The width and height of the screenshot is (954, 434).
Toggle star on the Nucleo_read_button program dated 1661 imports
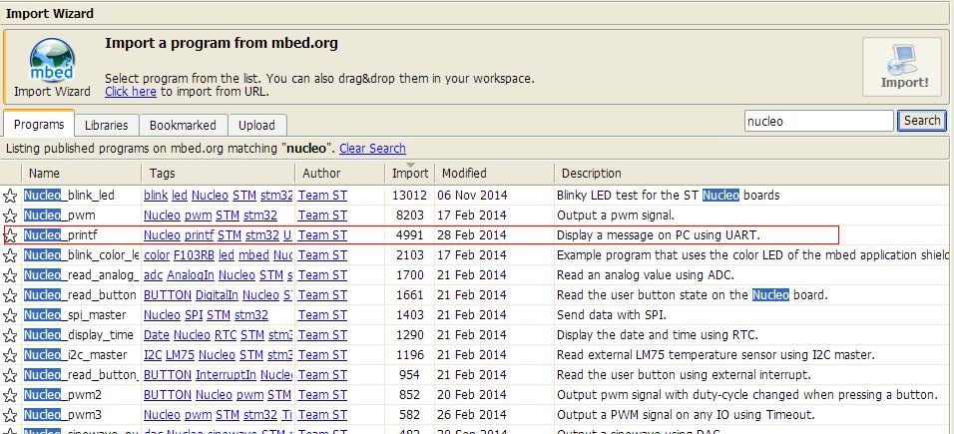pyautogui.click(x=10, y=296)
